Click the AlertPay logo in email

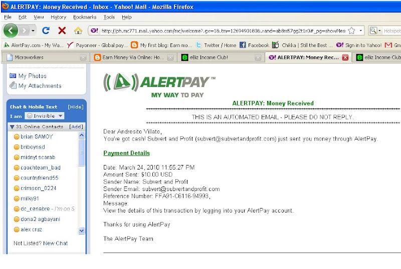click(159, 85)
